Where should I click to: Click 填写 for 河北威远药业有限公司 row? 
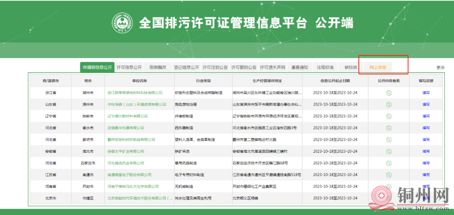click(426, 163)
